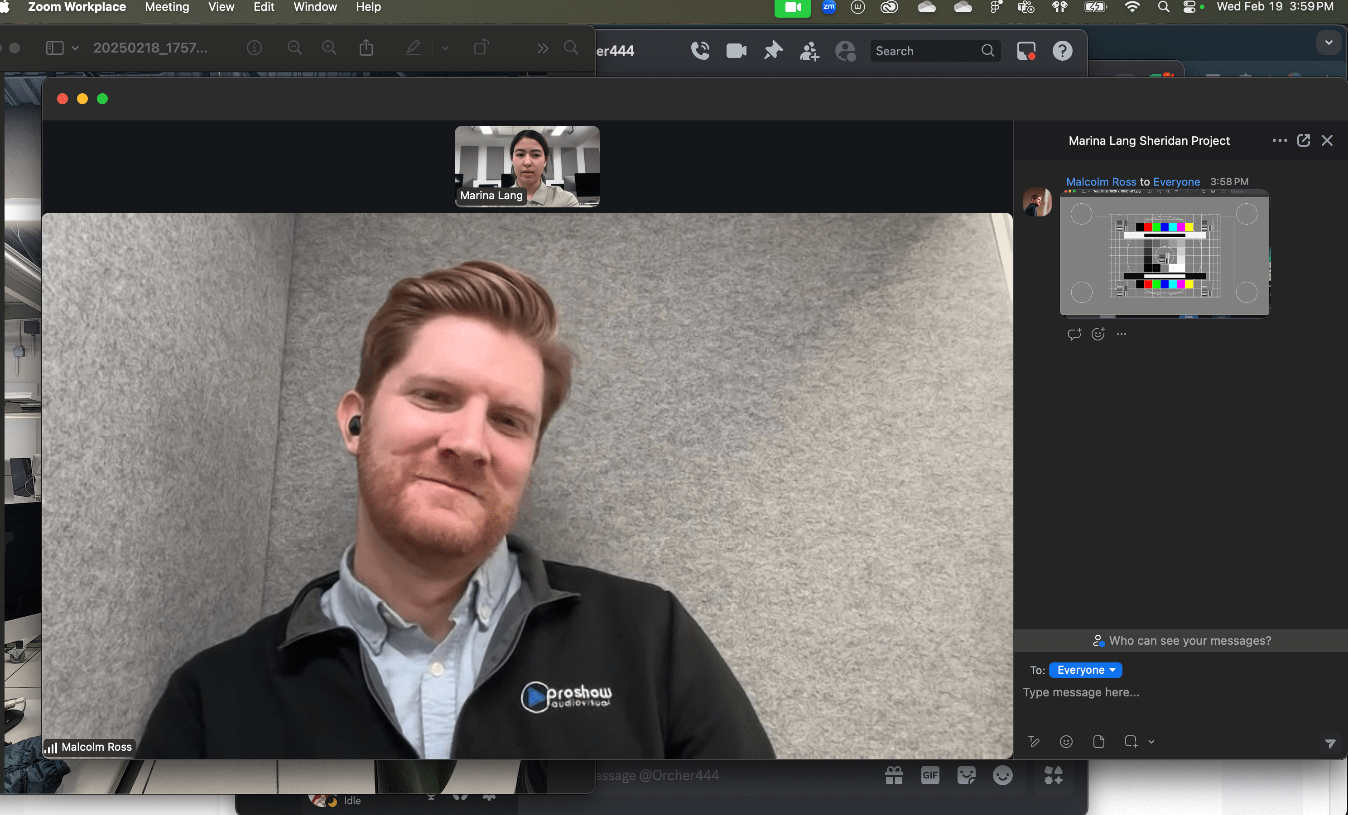
Task: Toggle Preview markup pen tool
Action: [x=414, y=48]
